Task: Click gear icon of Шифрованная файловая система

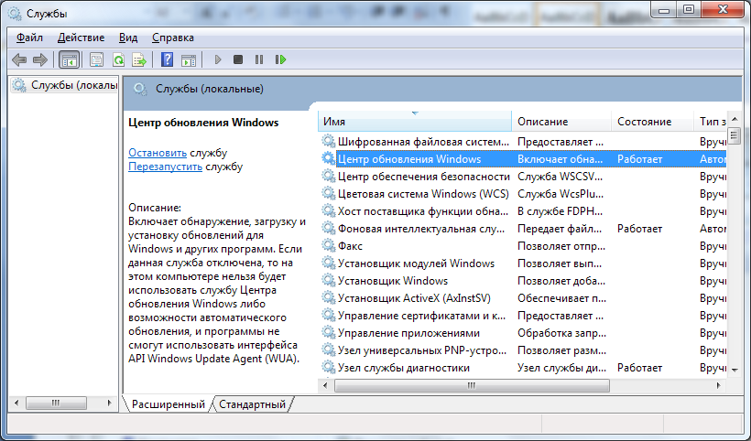Action: click(x=328, y=142)
